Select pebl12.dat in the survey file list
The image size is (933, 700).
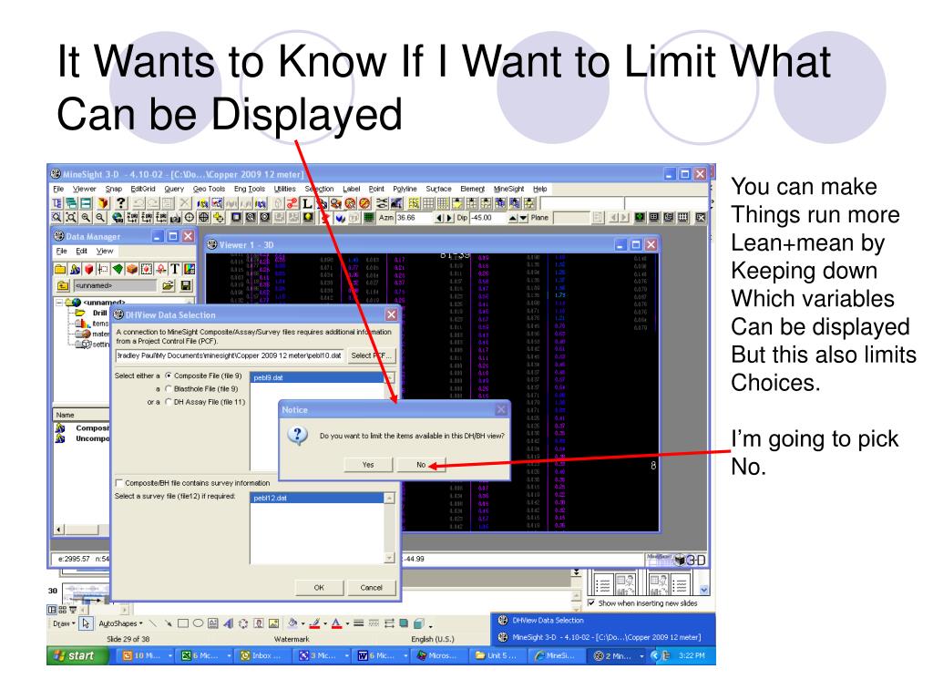click(318, 498)
